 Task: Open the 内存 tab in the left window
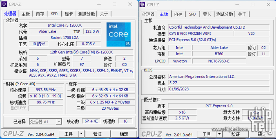(x=40, y=14)
